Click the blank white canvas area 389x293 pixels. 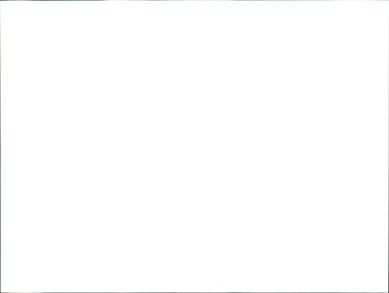point(194,146)
